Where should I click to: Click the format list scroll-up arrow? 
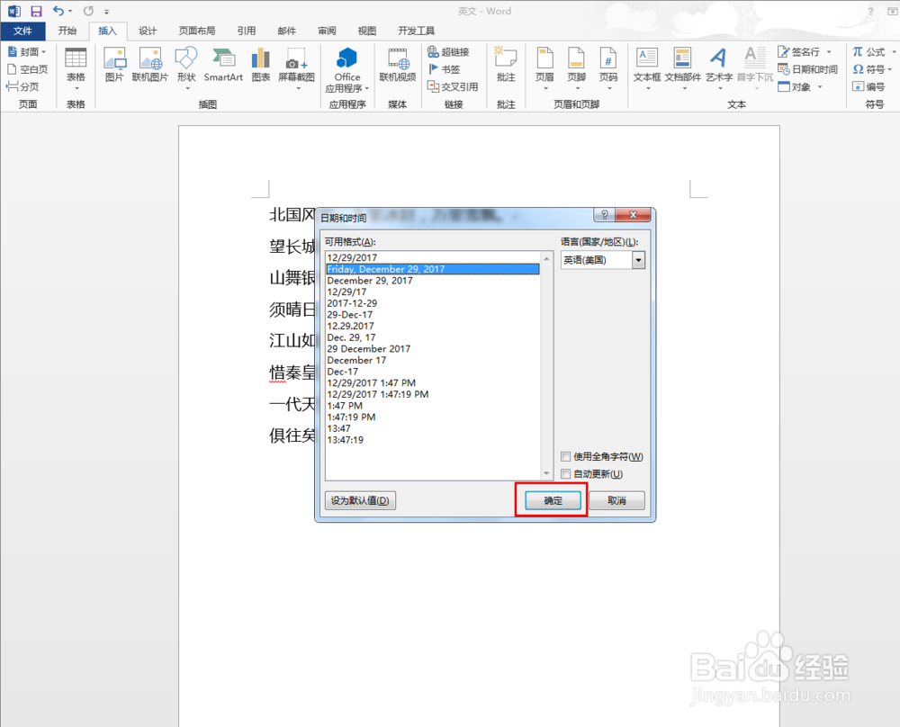click(546, 259)
